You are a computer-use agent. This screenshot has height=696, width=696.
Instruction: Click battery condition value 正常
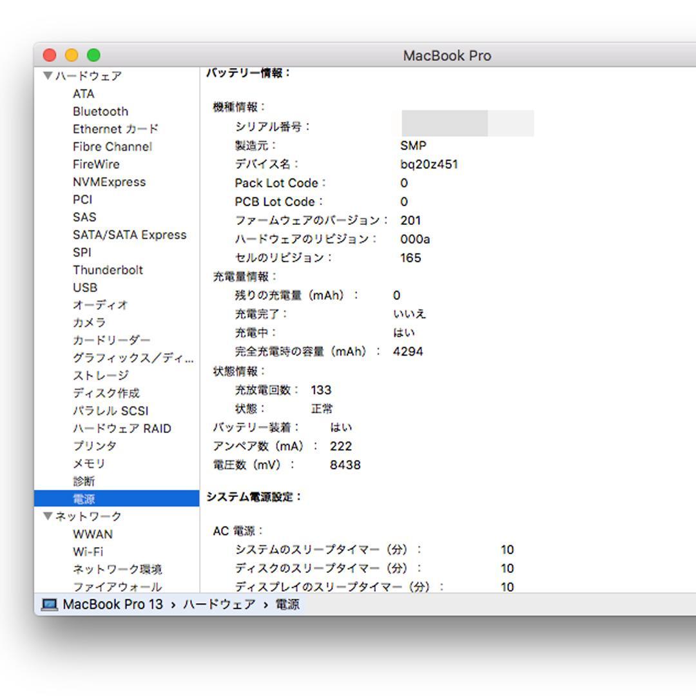pyautogui.click(x=322, y=409)
